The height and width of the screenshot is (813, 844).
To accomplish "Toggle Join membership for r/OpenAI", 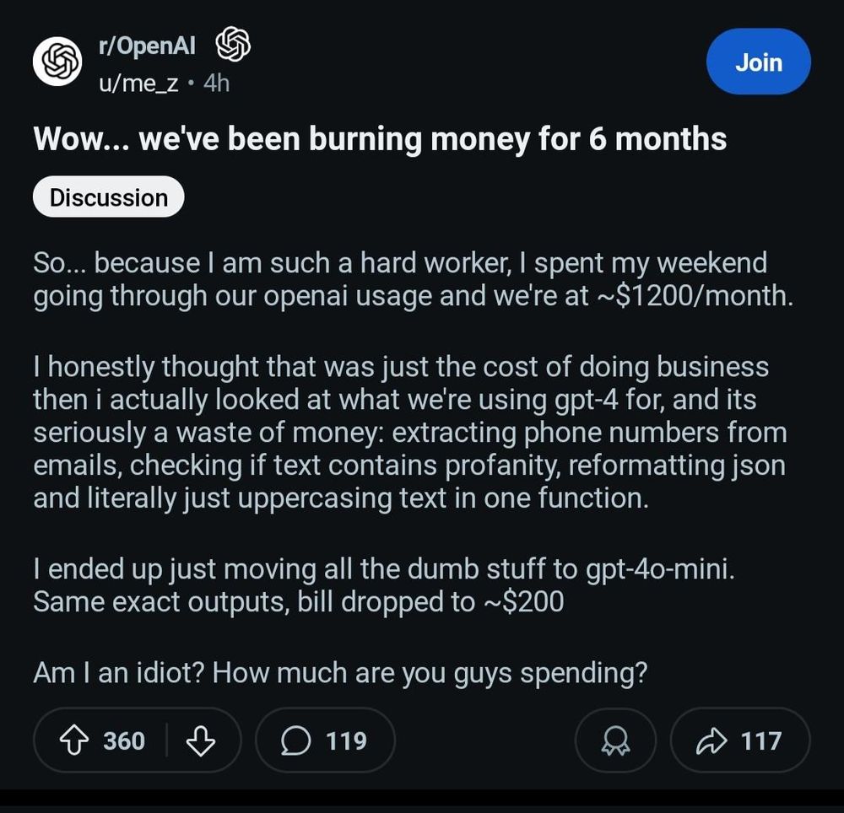I will pyautogui.click(x=757, y=62).
